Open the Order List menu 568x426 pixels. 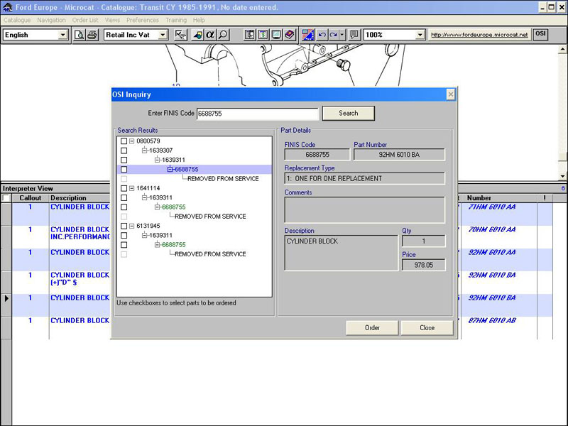pos(85,20)
